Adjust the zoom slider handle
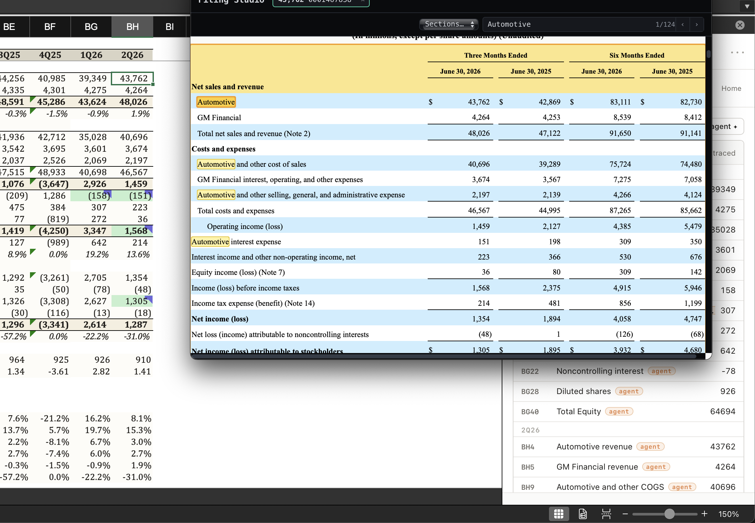This screenshot has width=755, height=523. (x=669, y=514)
